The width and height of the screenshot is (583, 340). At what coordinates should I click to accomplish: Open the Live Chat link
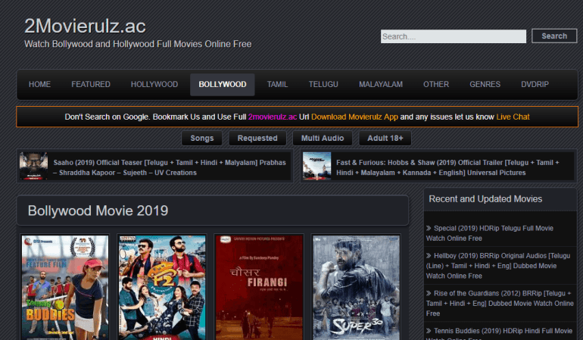click(x=513, y=117)
